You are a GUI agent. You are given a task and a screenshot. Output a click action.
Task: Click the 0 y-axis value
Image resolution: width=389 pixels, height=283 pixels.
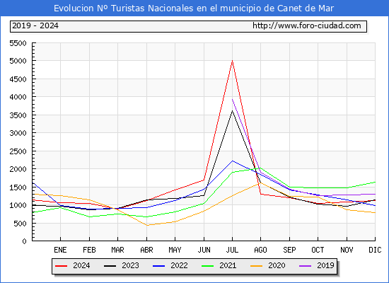click(24, 241)
